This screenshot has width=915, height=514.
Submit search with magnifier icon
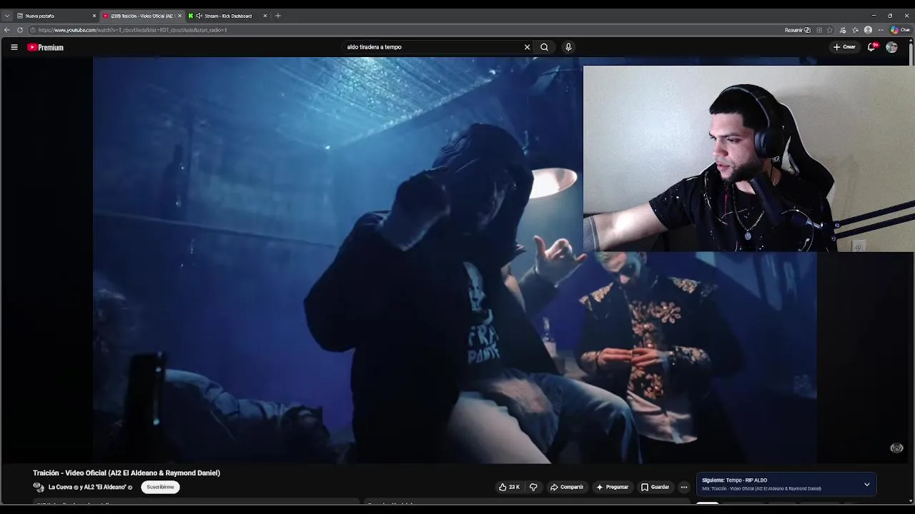(x=544, y=47)
